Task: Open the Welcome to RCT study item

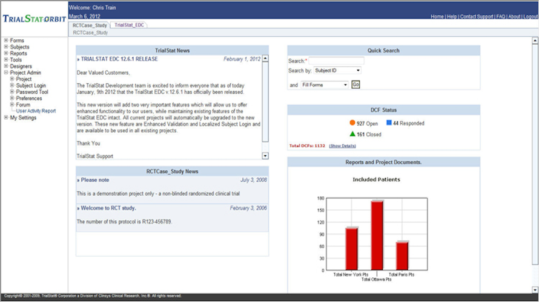Action: [x=108, y=208]
